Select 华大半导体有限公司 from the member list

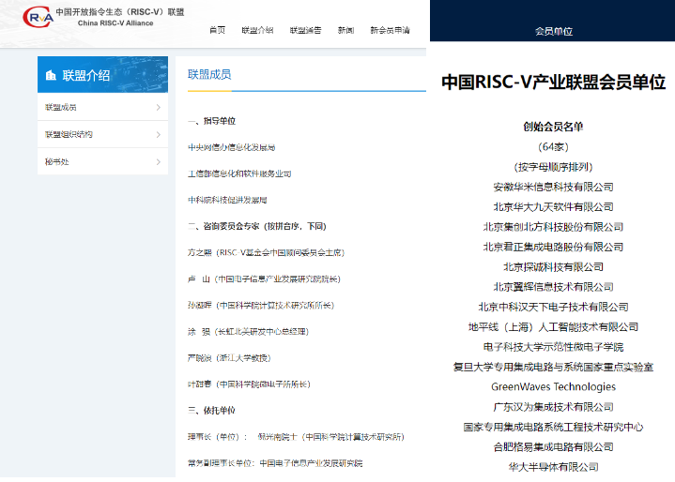tap(553, 466)
